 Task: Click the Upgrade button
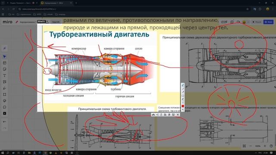56,22
